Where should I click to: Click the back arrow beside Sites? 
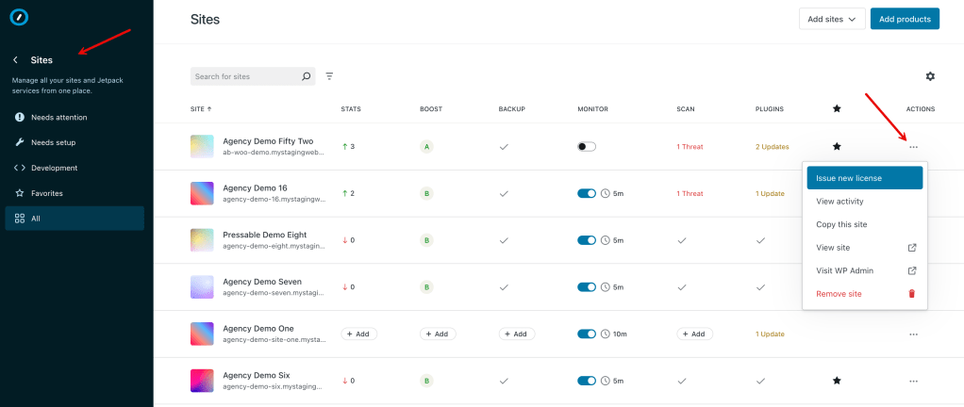[x=15, y=60]
